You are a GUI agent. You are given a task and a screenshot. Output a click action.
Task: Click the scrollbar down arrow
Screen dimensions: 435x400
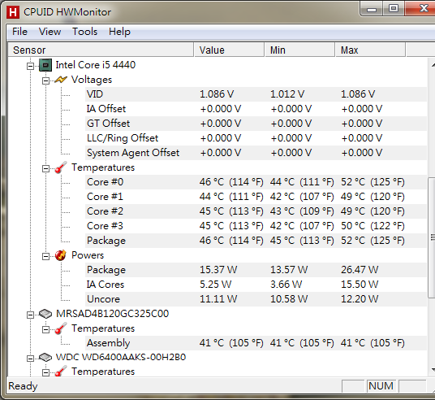[x=433, y=370]
